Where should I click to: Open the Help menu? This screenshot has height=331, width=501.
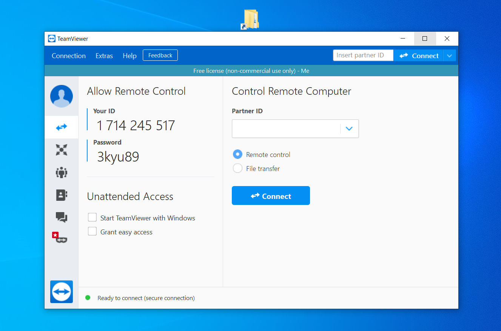point(129,56)
